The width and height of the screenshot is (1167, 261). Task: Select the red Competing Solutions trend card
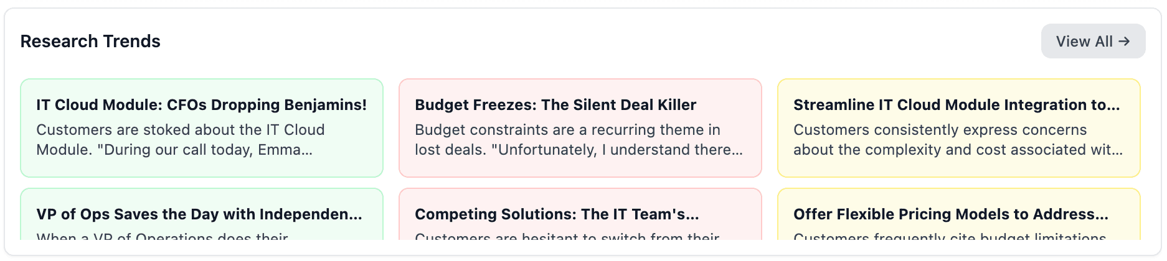tap(580, 198)
